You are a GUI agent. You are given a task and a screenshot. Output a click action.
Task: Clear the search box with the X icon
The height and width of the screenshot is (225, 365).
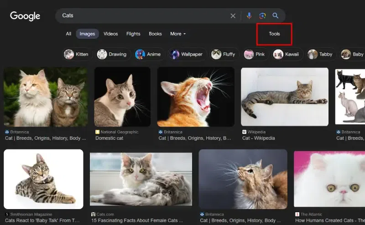click(x=233, y=16)
